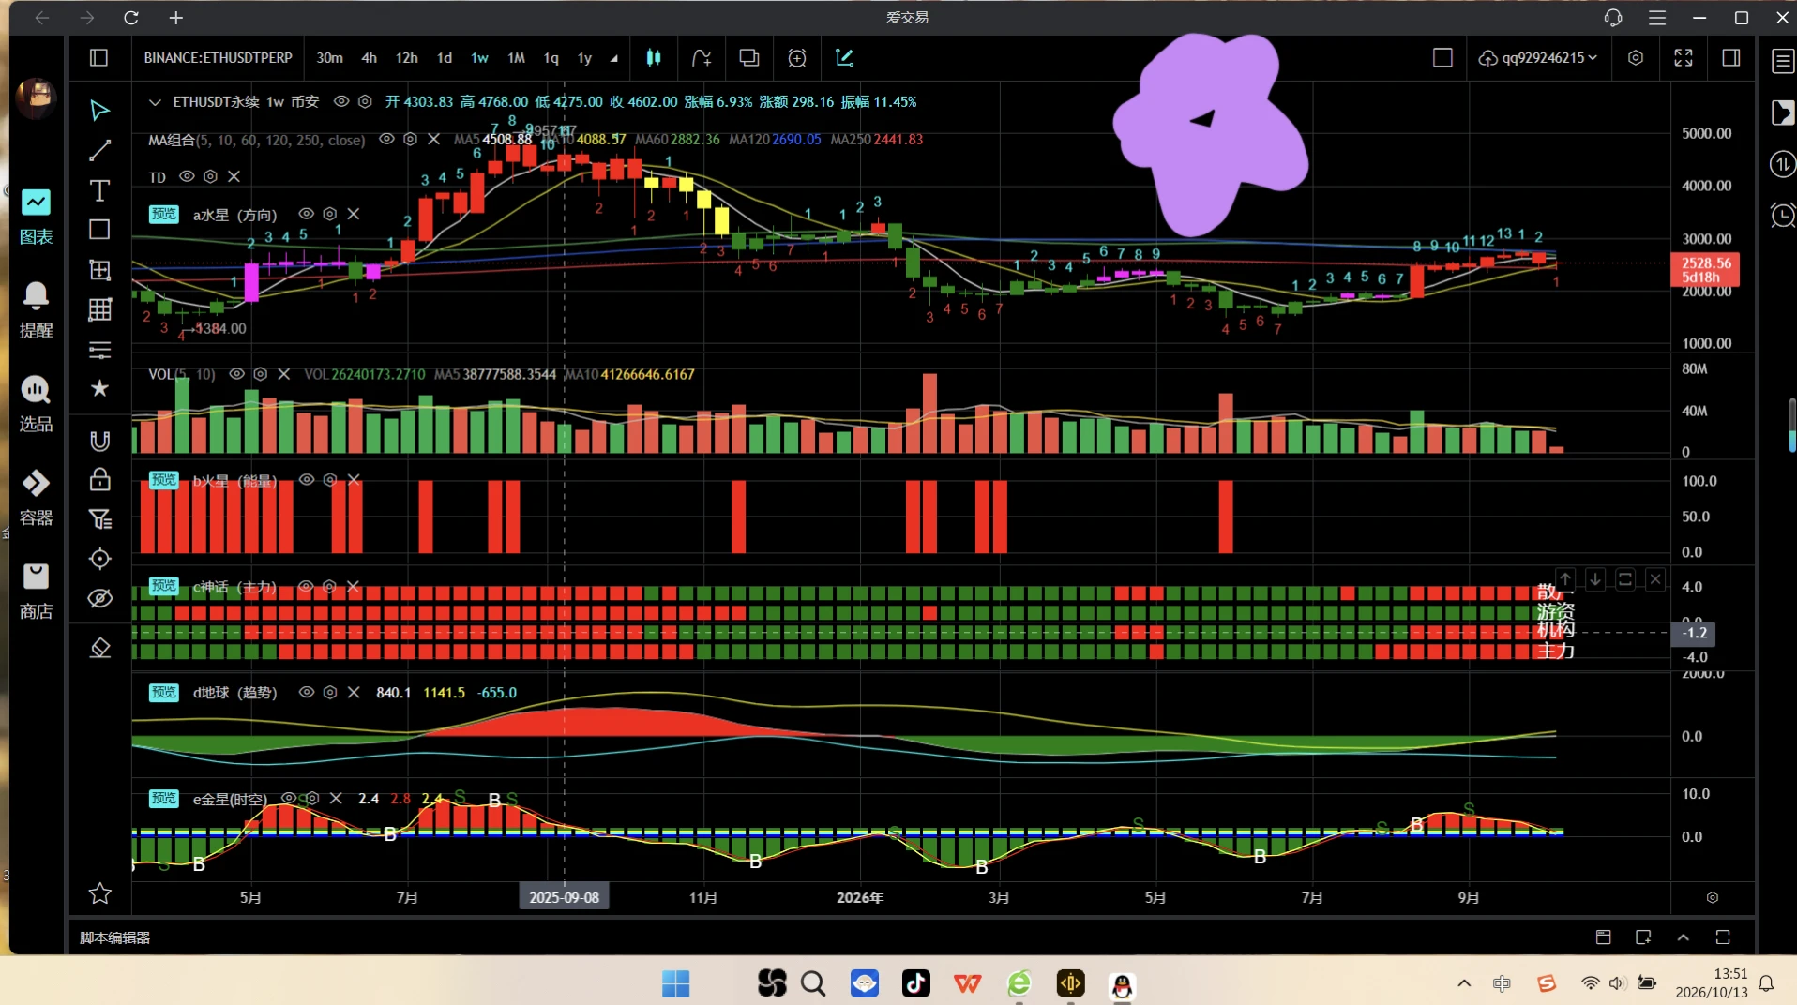Click the eraser tool icon
Viewport: 1797px width, 1005px height.
tap(99, 648)
